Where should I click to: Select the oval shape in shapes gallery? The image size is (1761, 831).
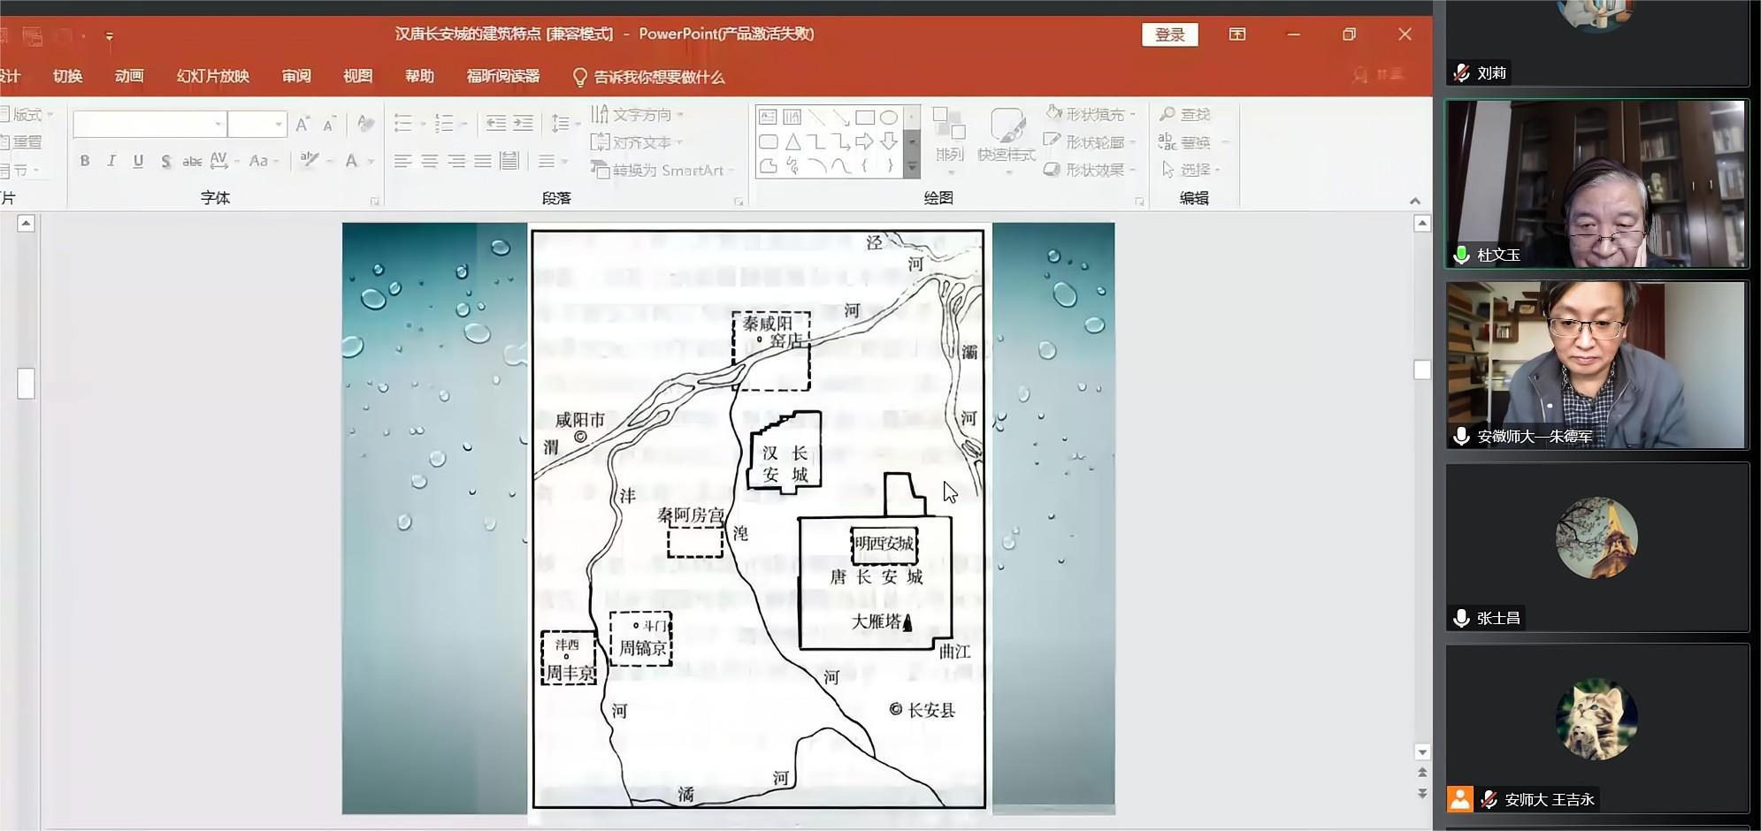pyautogui.click(x=889, y=118)
